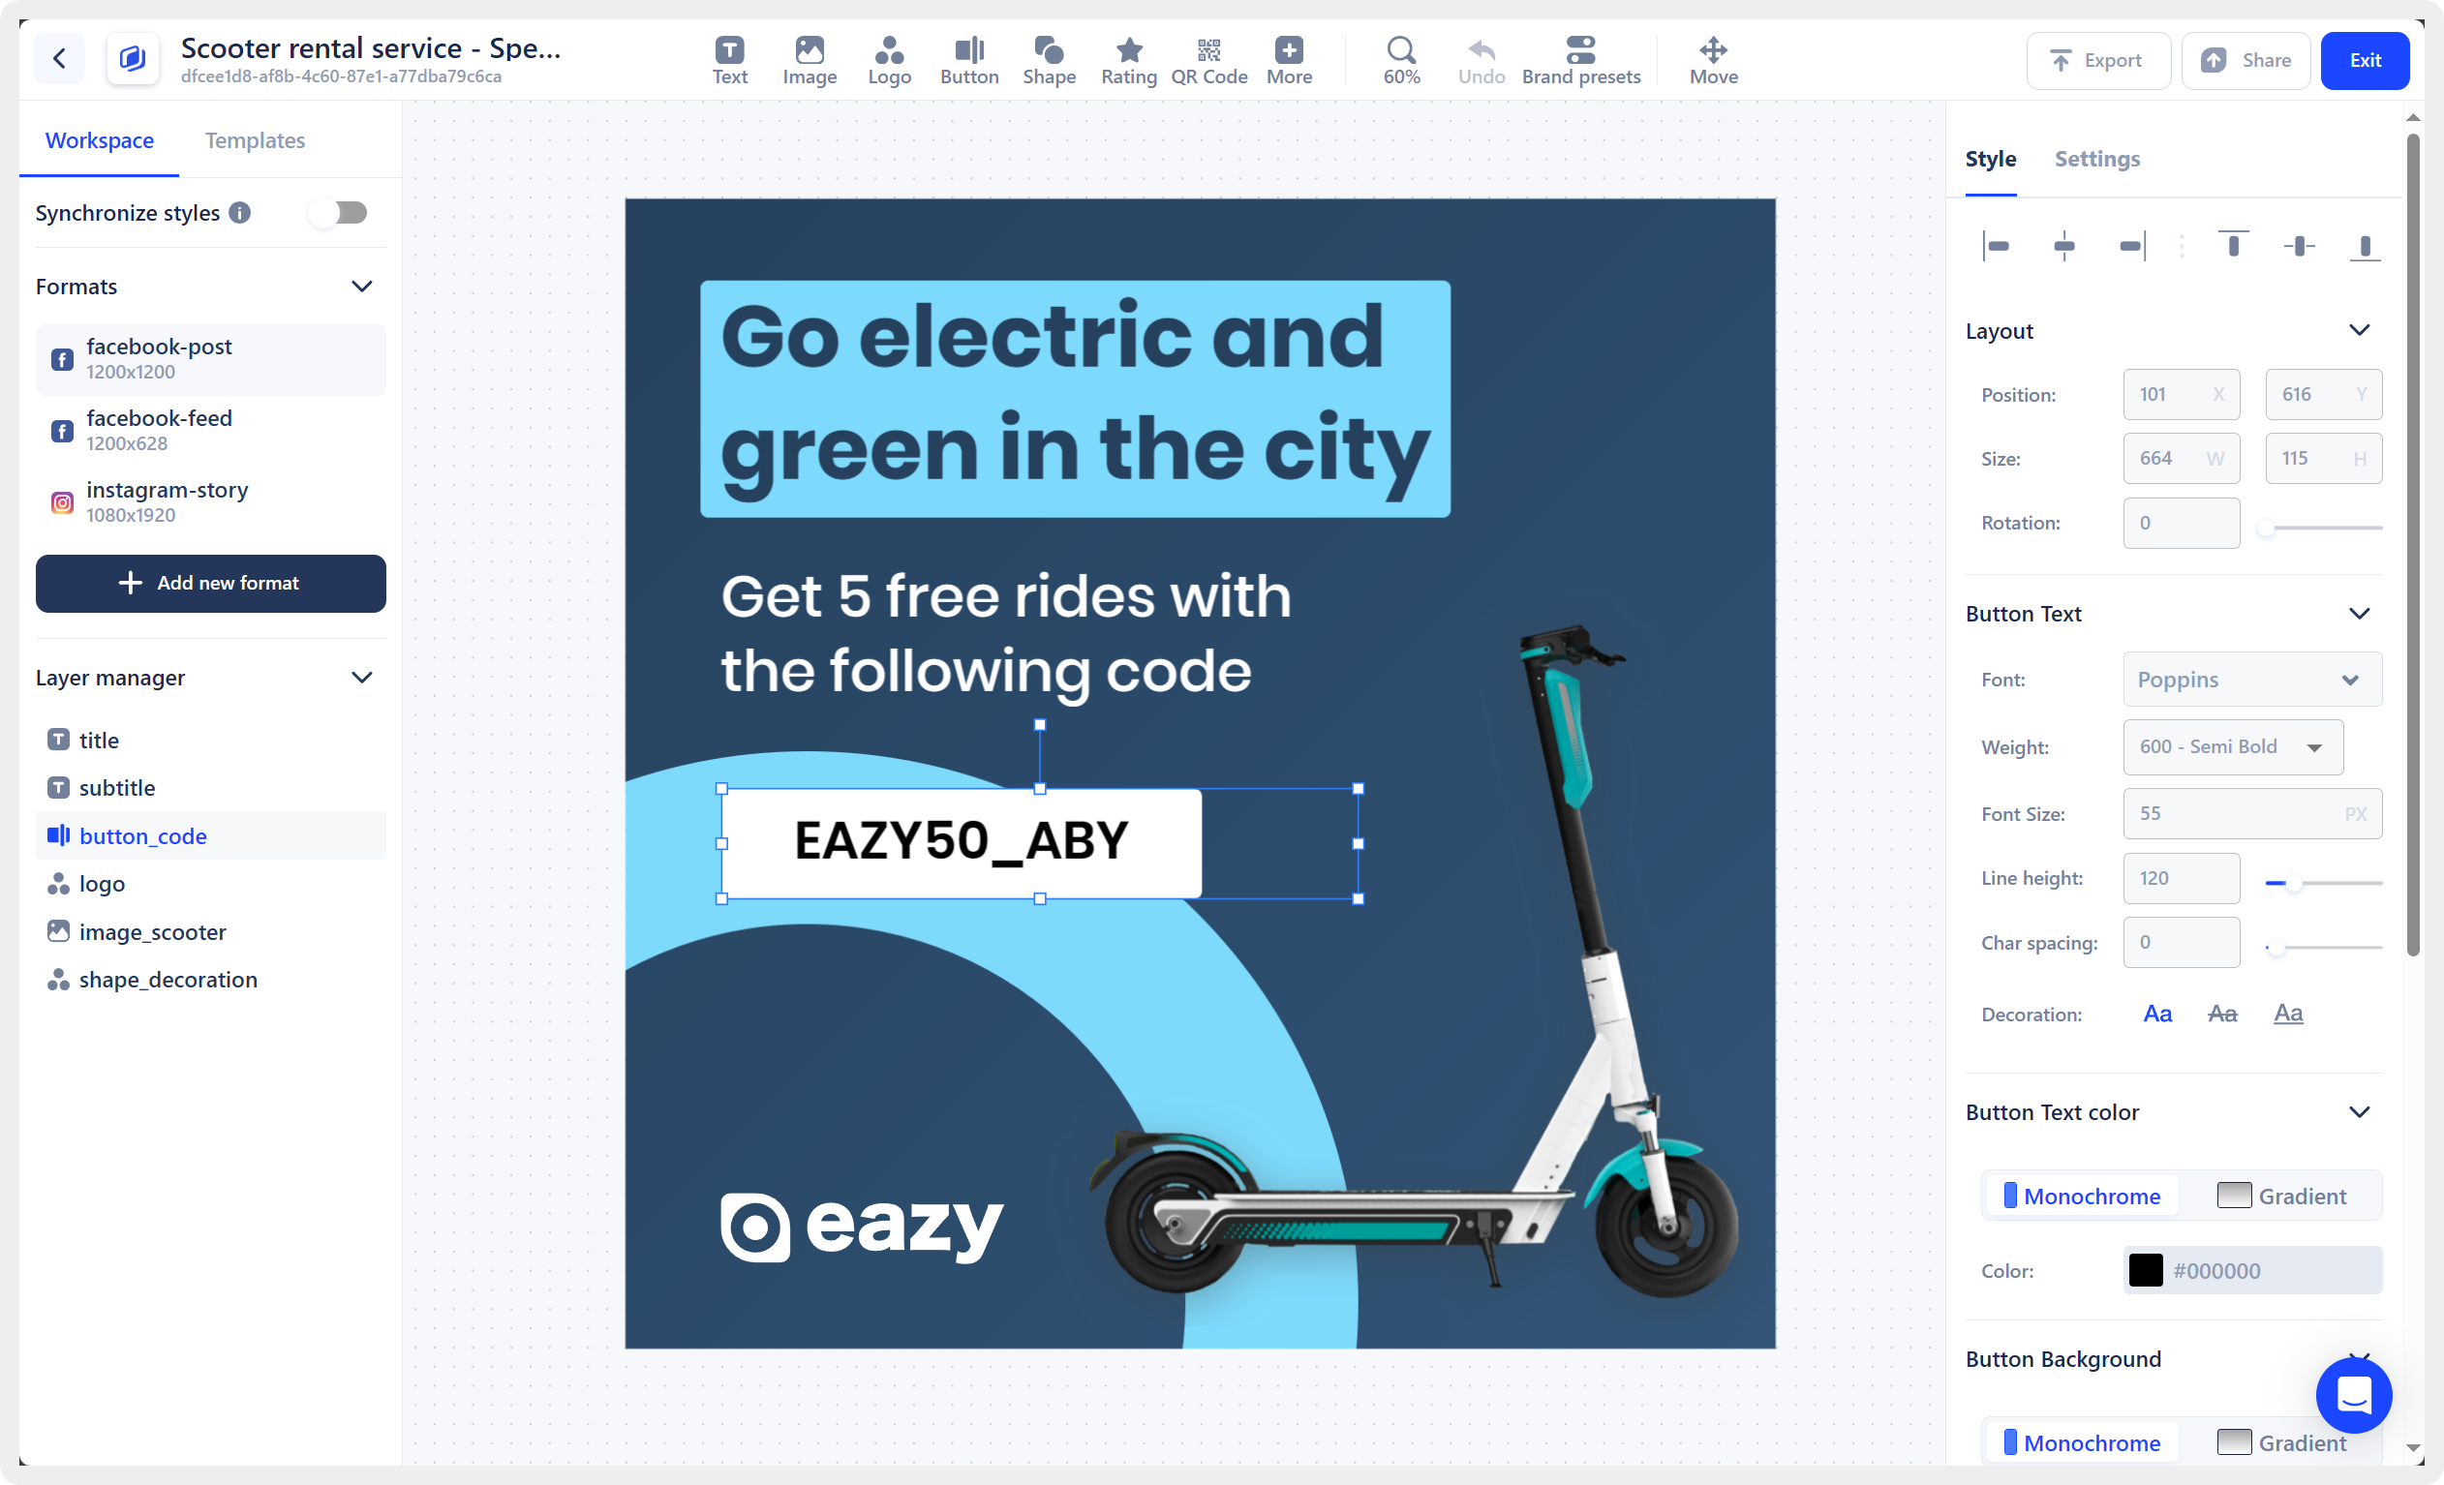Screen dimensions: 2444x1485
Task: Toggle Synchronize styles switch
Action: [337, 212]
